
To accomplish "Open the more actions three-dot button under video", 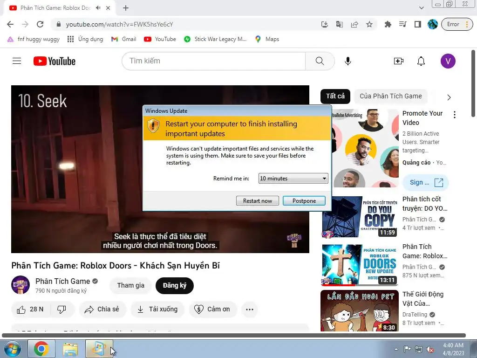I will click(x=250, y=310).
